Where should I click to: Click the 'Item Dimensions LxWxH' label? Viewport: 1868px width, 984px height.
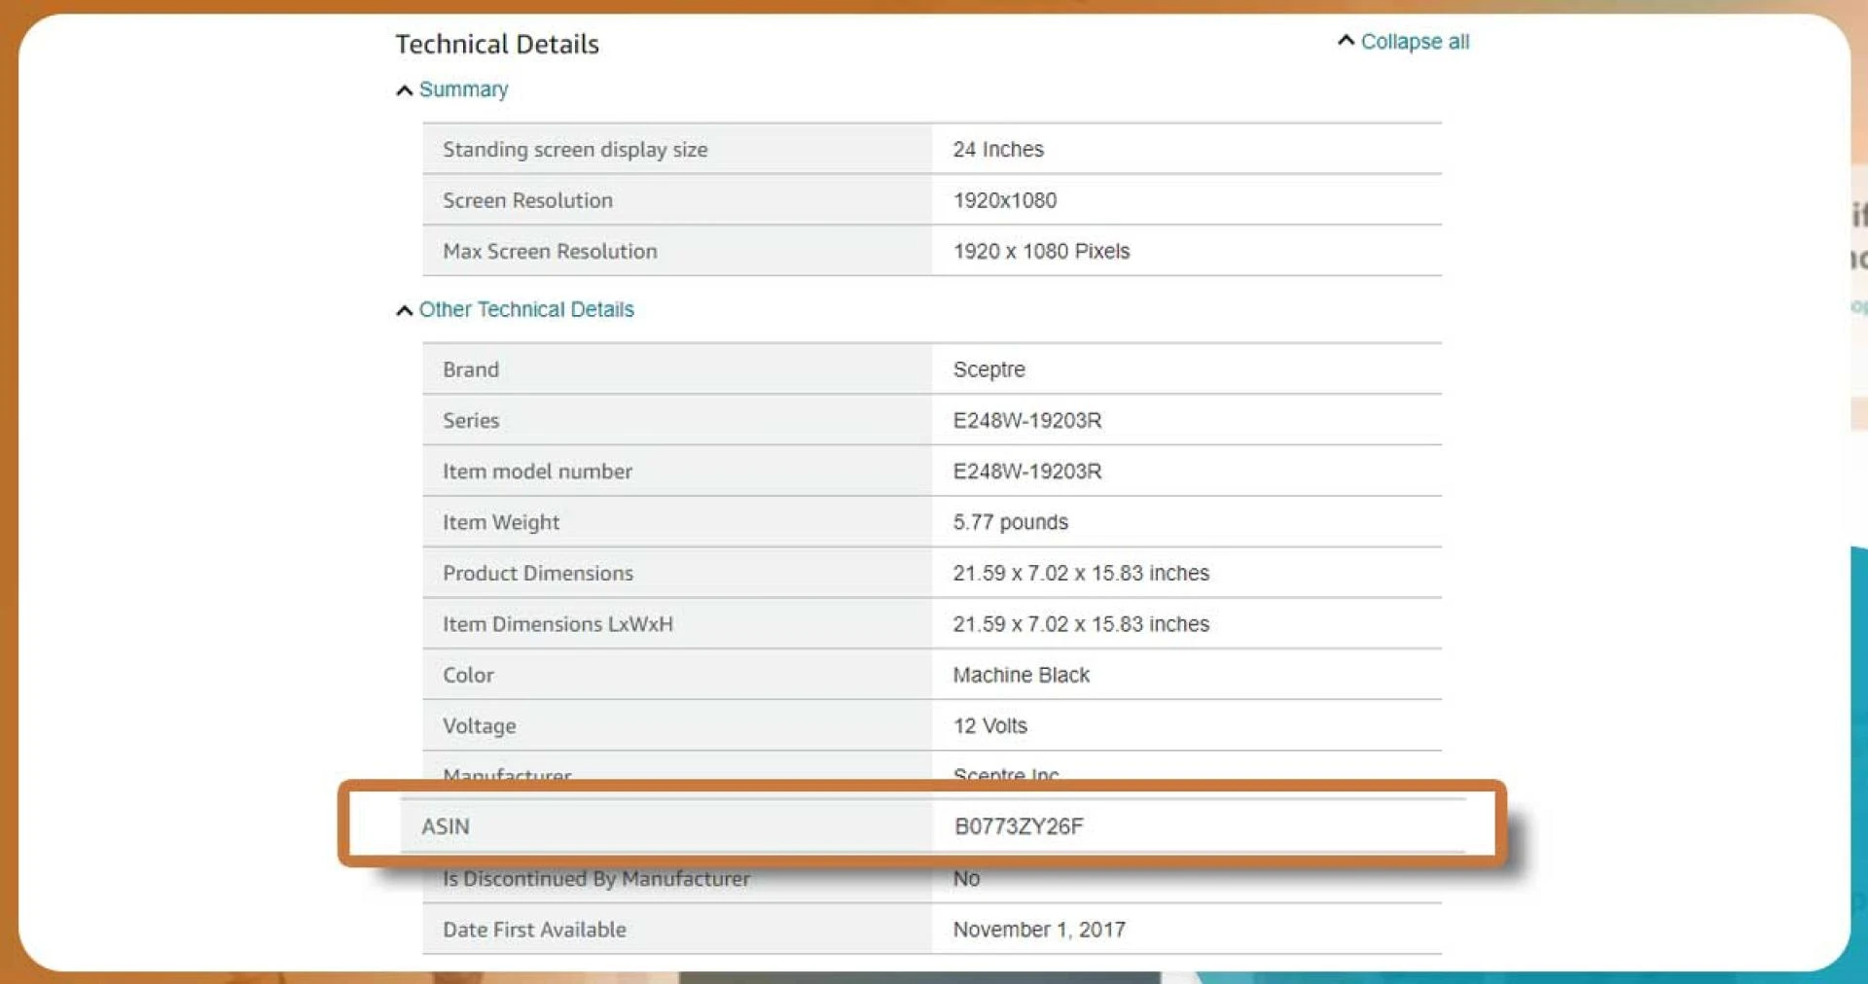pos(557,624)
